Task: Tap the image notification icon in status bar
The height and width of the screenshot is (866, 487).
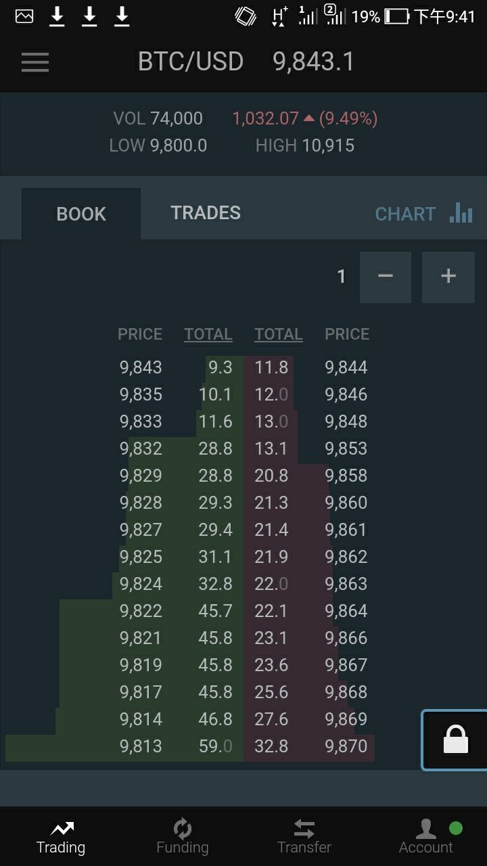Action: coord(24,16)
